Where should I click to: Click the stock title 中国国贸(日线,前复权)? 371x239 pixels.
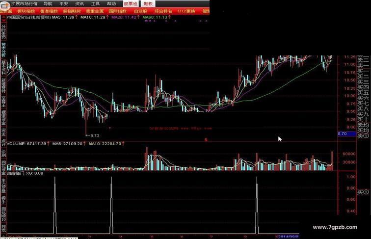coord(29,17)
